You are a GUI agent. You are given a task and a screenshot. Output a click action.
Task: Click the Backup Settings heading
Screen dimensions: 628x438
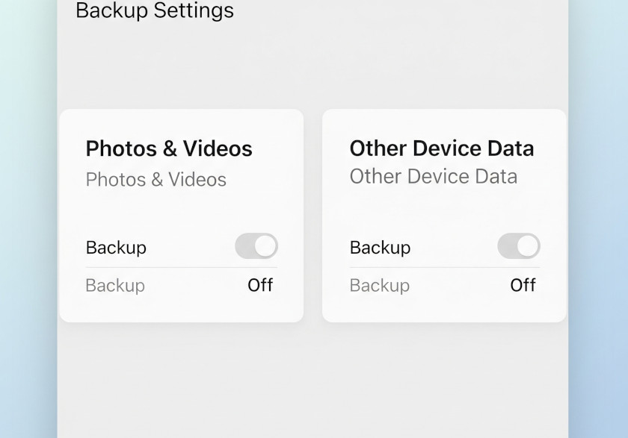(x=155, y=10)
